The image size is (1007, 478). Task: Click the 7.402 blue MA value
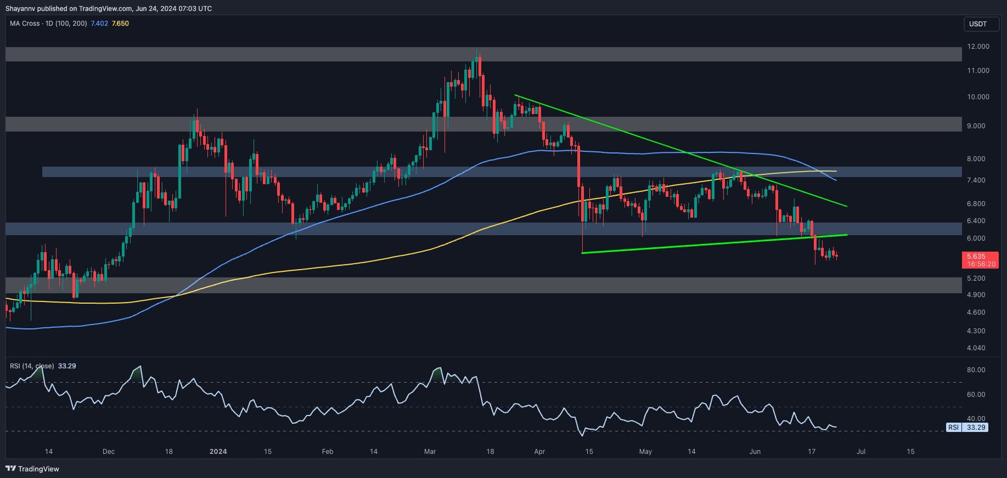pyautogui.click(x=99, y=24)
